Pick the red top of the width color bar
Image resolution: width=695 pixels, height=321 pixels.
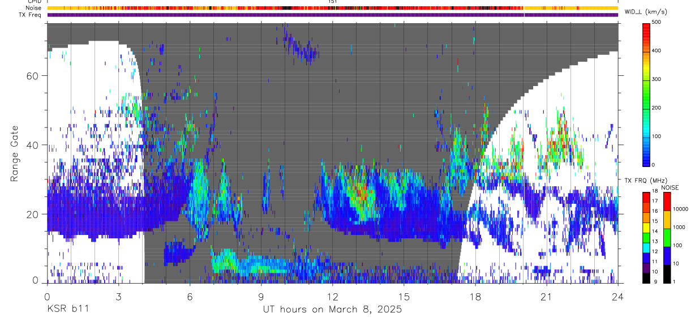(646, 31)
